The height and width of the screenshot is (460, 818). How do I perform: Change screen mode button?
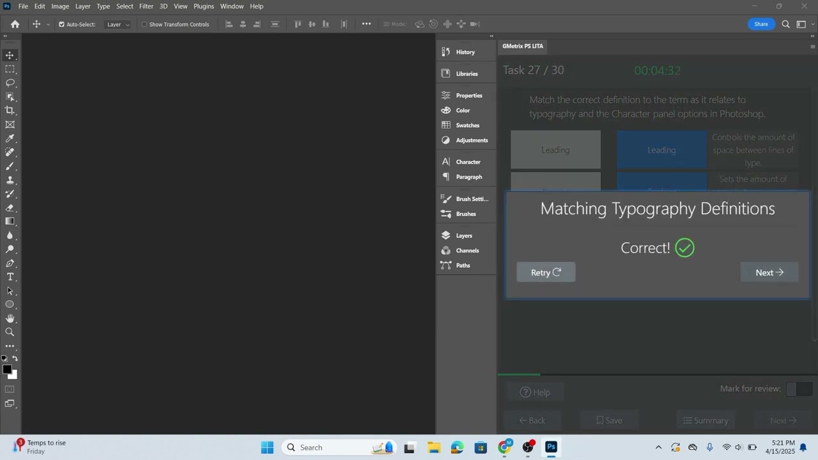point(10,403)
